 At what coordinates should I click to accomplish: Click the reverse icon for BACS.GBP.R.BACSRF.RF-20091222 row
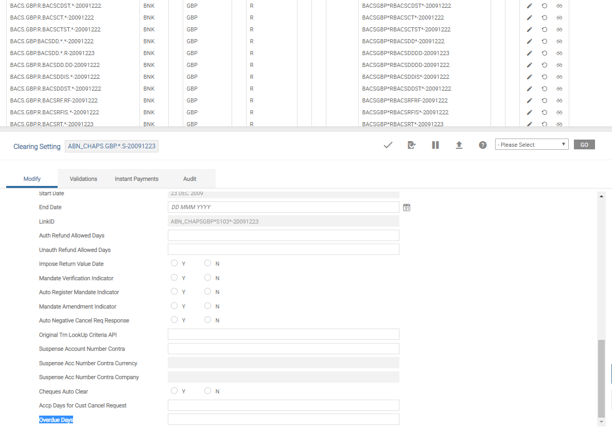tap(544, 100)
